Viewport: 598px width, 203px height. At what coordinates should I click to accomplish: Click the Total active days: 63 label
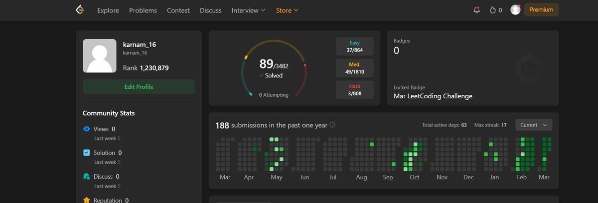(x=444, y=125)
